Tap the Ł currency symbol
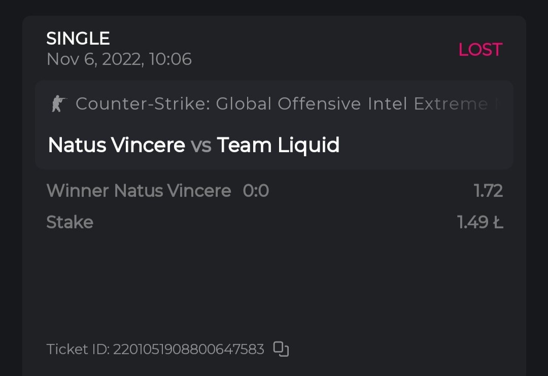The width and height of the screenshot is (548, 376). coord(498,222)
